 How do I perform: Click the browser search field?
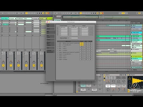coord(58,16)
